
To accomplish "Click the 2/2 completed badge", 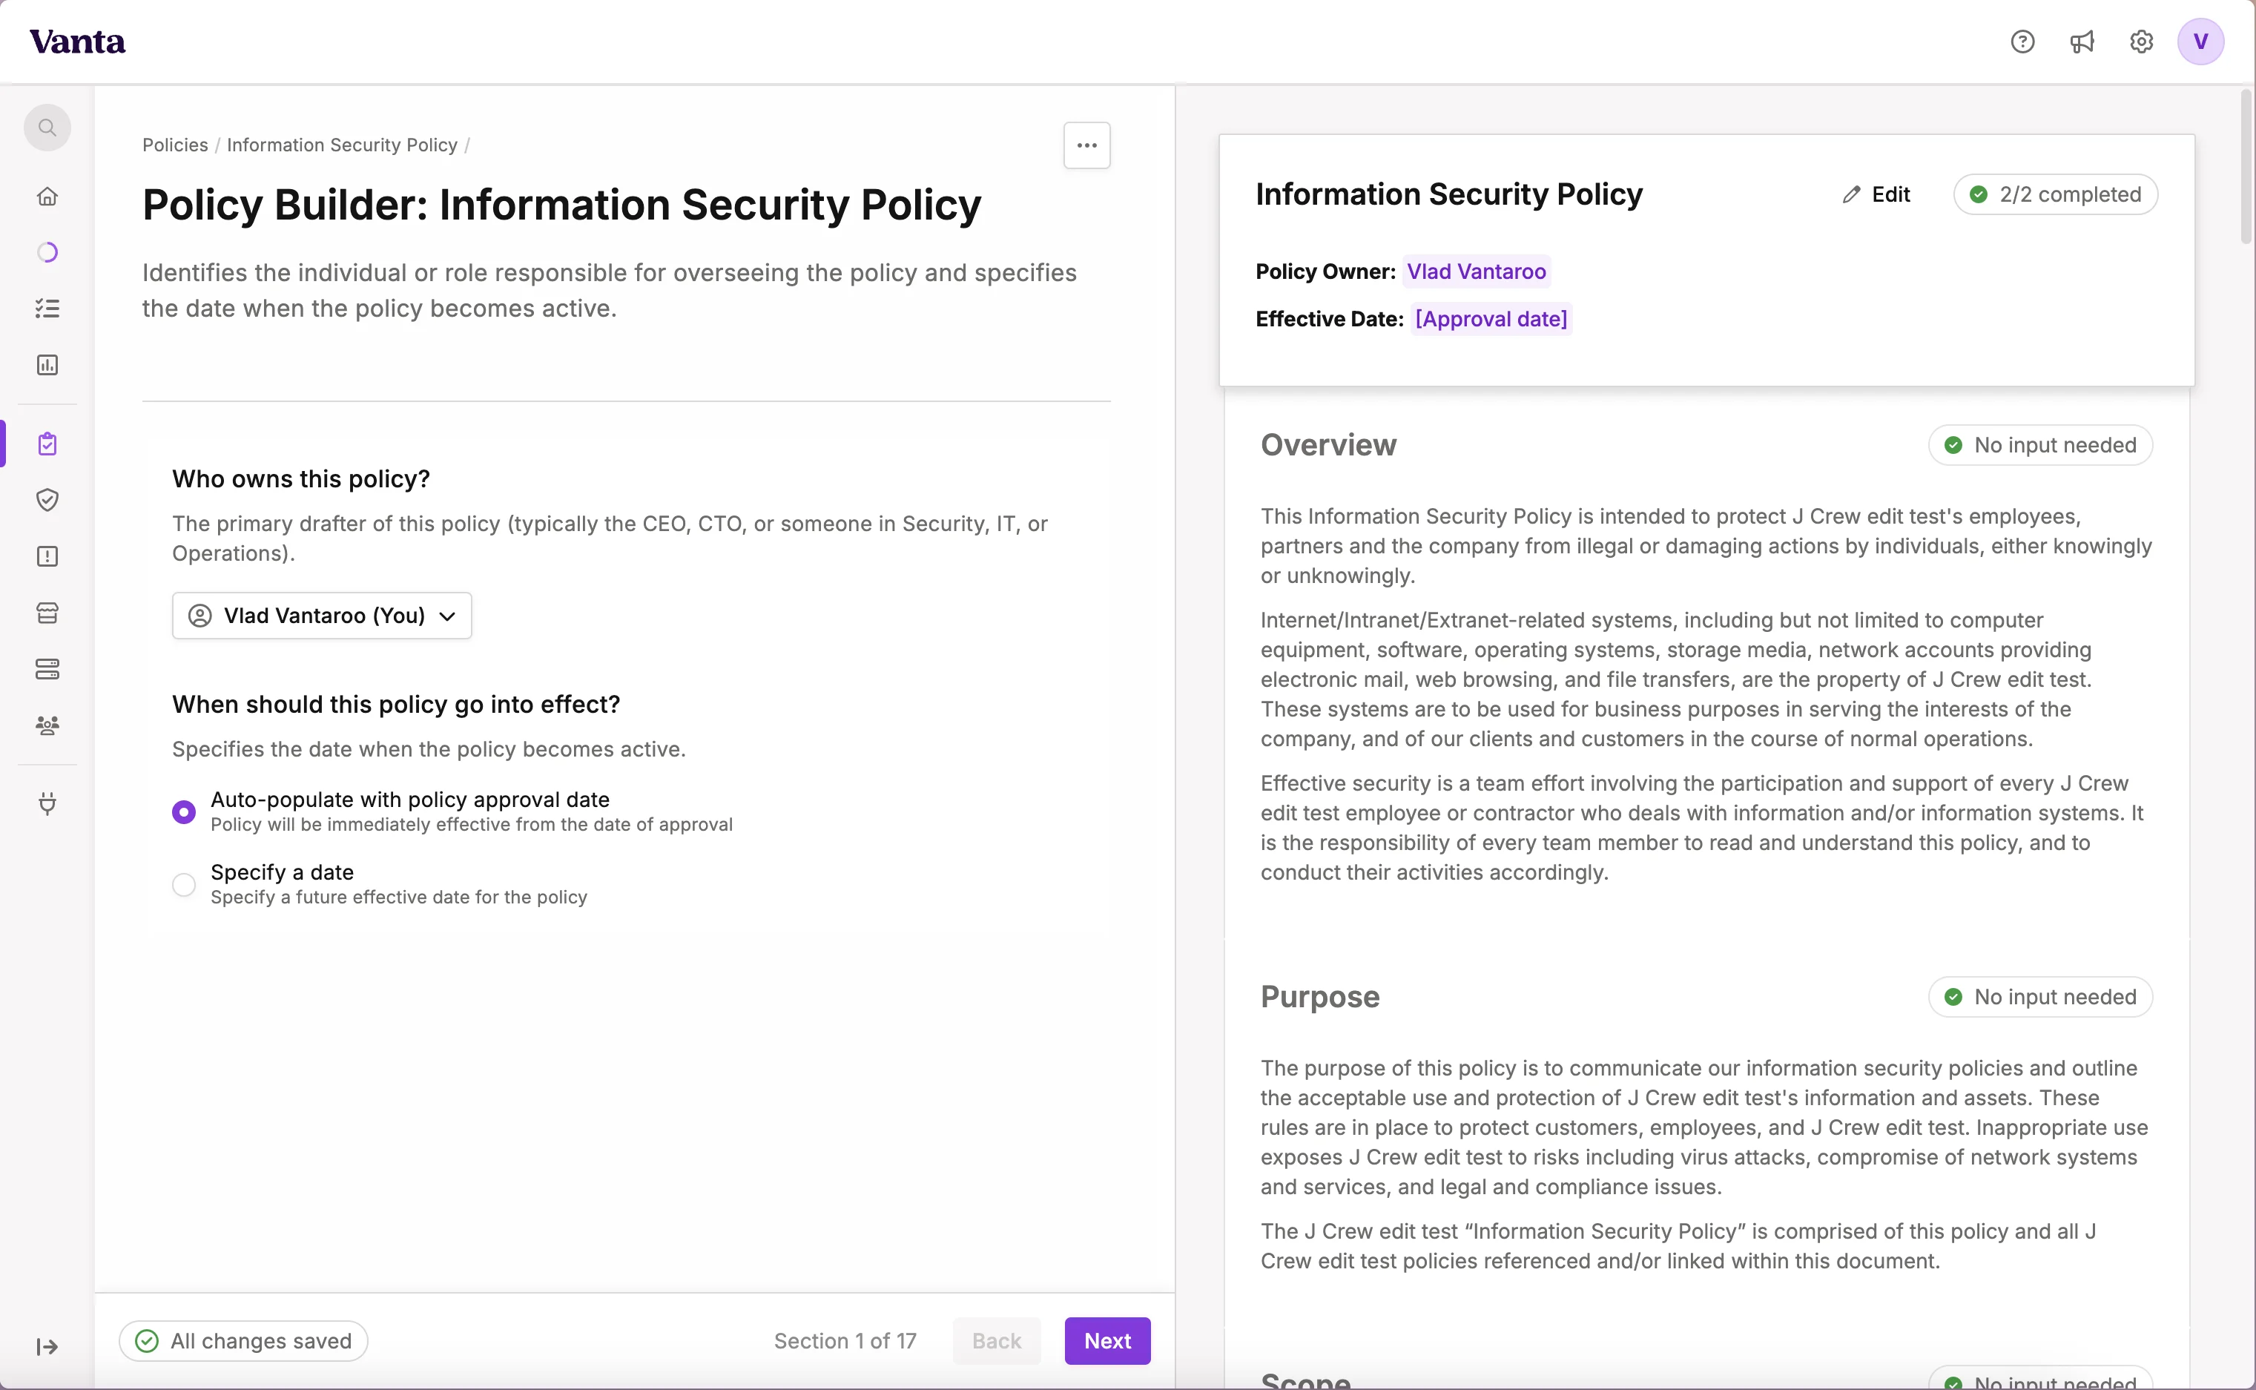I will [2056, 195].
